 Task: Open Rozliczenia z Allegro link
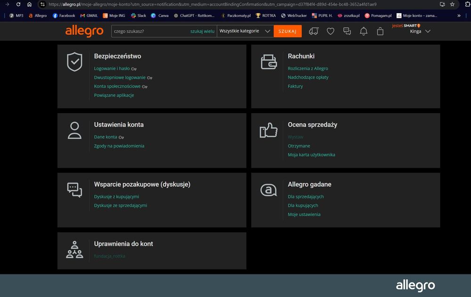(307, 68)
